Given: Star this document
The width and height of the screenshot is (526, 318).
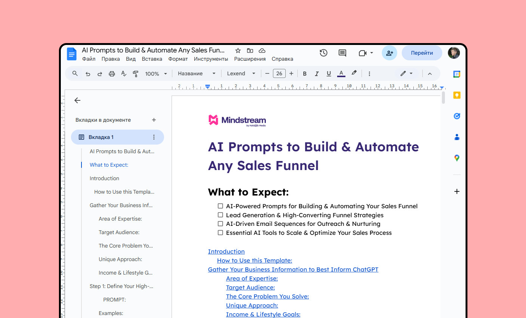Looking at the screenshot, I should (238, 51).
